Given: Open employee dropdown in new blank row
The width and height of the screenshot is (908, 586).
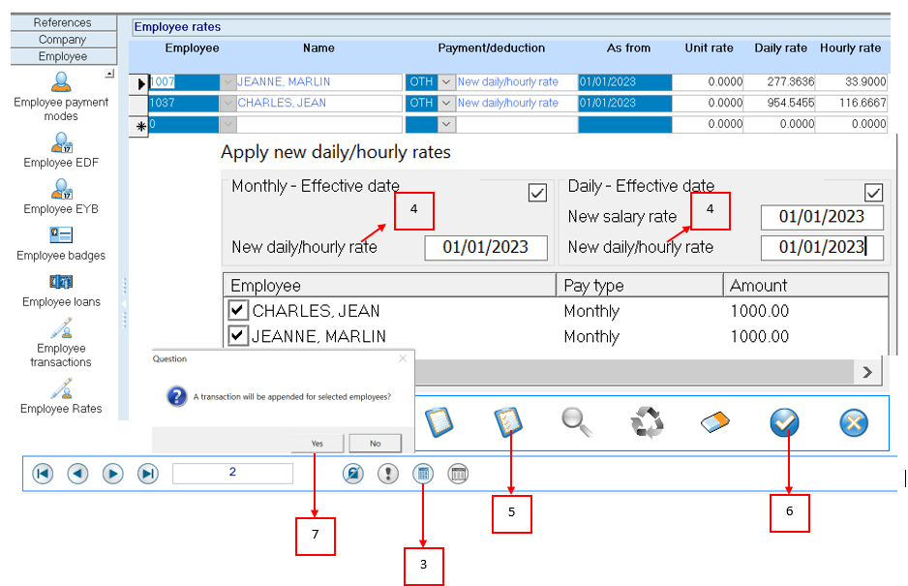Looking at the screenshot, I should click(x=228, y=123).
